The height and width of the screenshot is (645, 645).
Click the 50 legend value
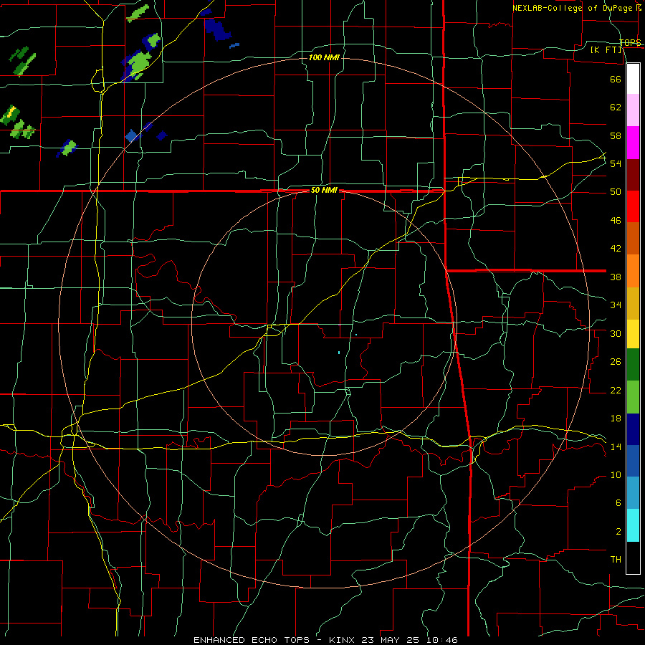[616, 191]
